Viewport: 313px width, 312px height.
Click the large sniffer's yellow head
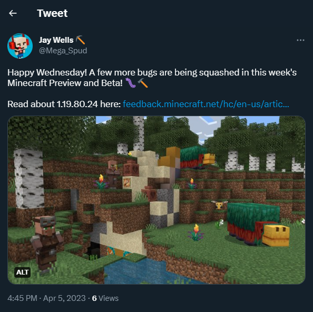pos(276,235)
